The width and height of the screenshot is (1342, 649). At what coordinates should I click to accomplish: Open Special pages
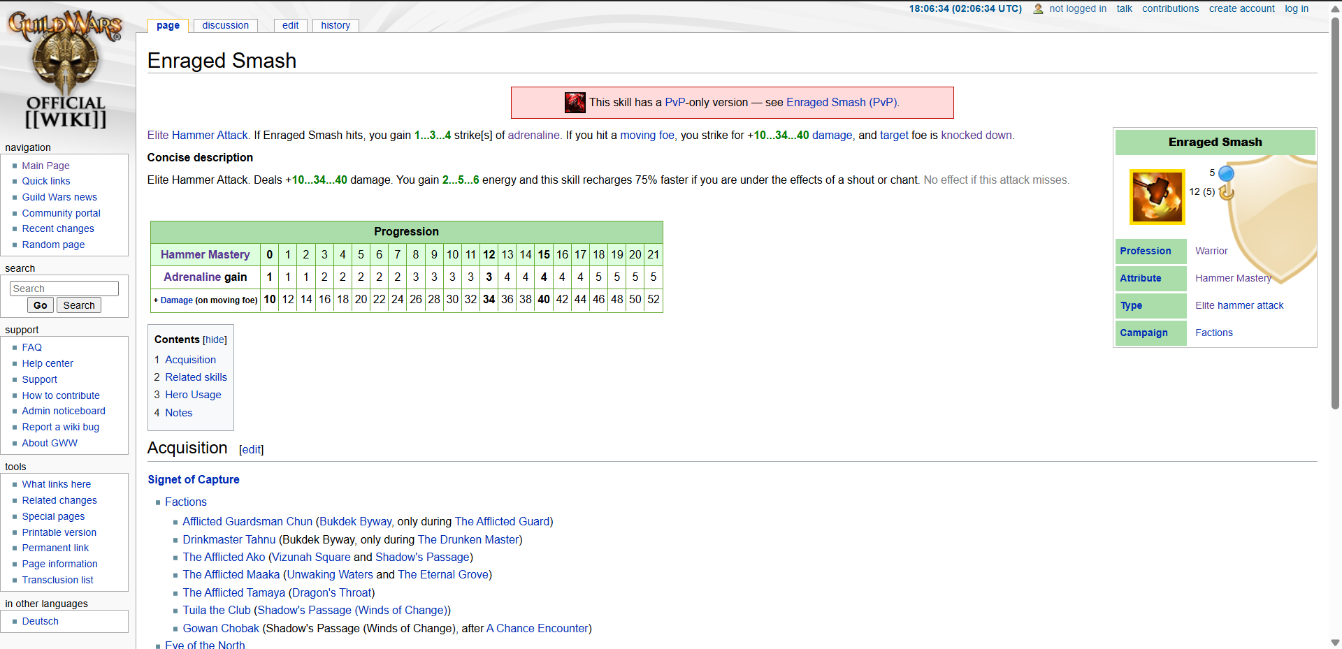pos(53,516)
